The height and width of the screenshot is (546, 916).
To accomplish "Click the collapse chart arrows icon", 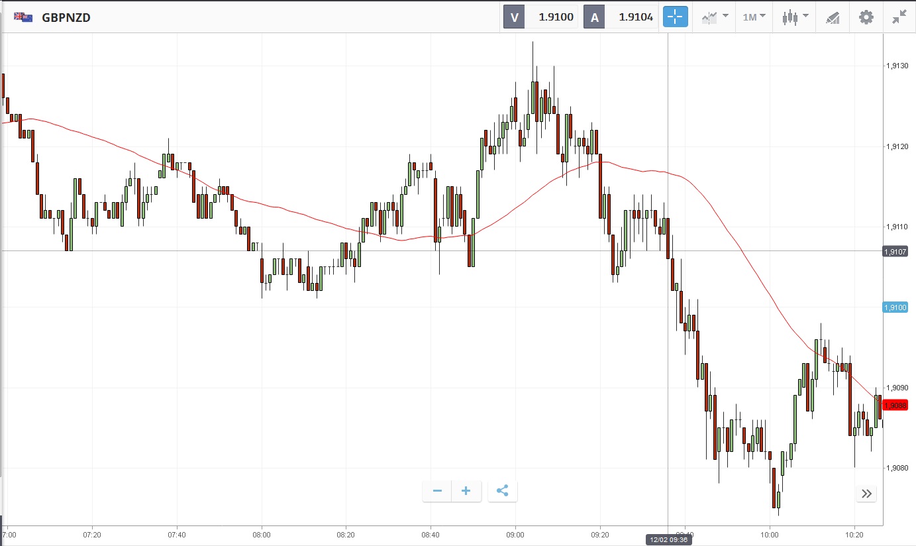I will (x=899, y=17).
